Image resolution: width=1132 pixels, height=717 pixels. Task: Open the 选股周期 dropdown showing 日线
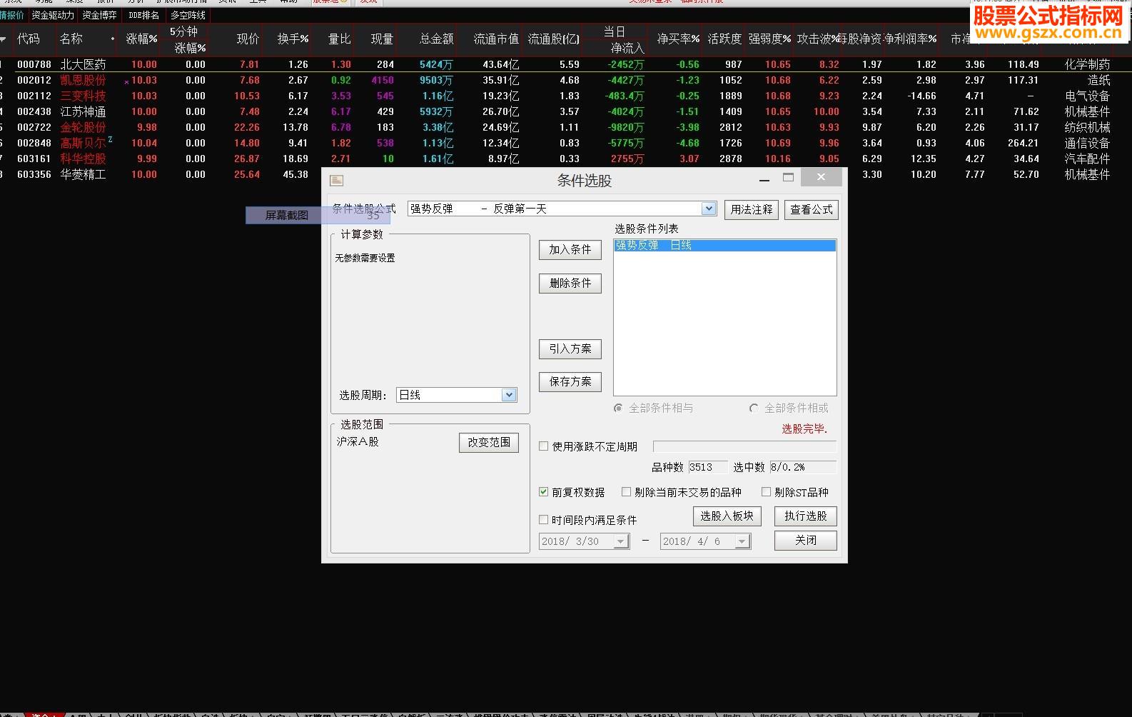tap(508, 395)
